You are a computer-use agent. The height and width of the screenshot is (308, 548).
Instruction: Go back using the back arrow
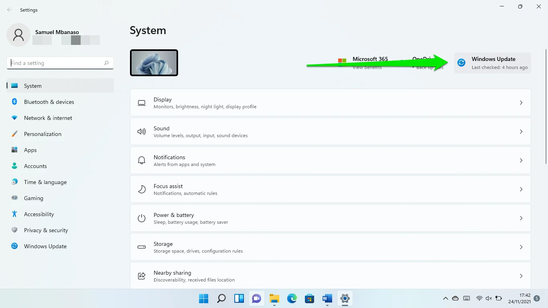[10, 10]
